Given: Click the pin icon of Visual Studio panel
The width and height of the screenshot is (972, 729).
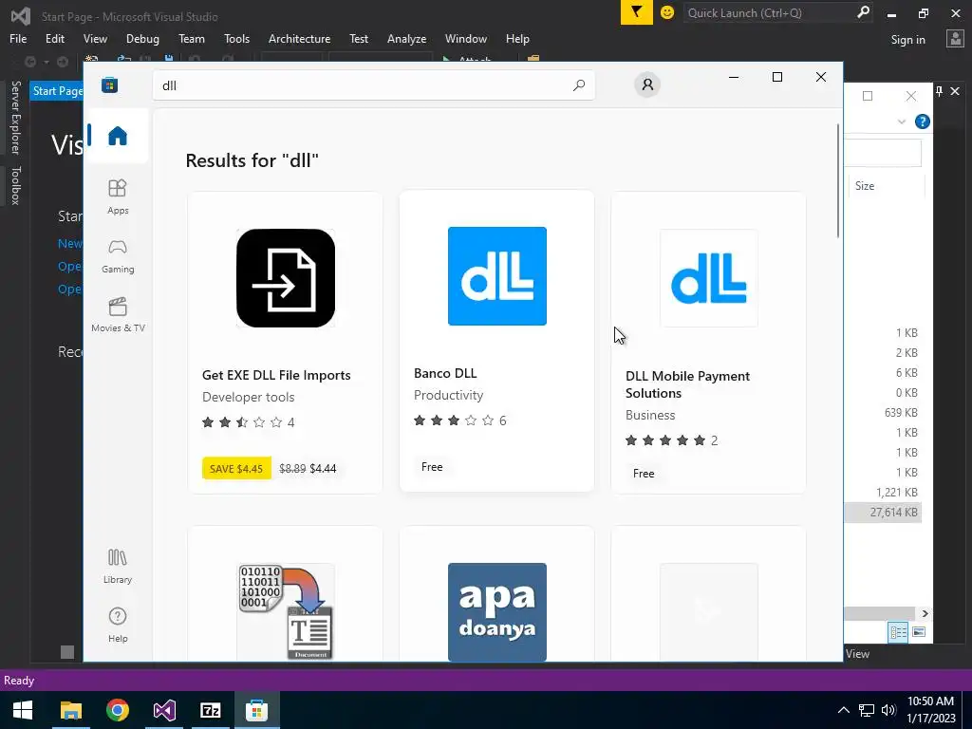Looking at the screenshot, I should coord(939,91).
